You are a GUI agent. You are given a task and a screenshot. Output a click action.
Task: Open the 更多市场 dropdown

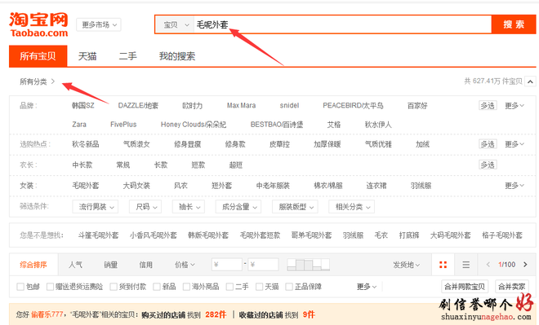pyautogui.click(x=99, y=24)
